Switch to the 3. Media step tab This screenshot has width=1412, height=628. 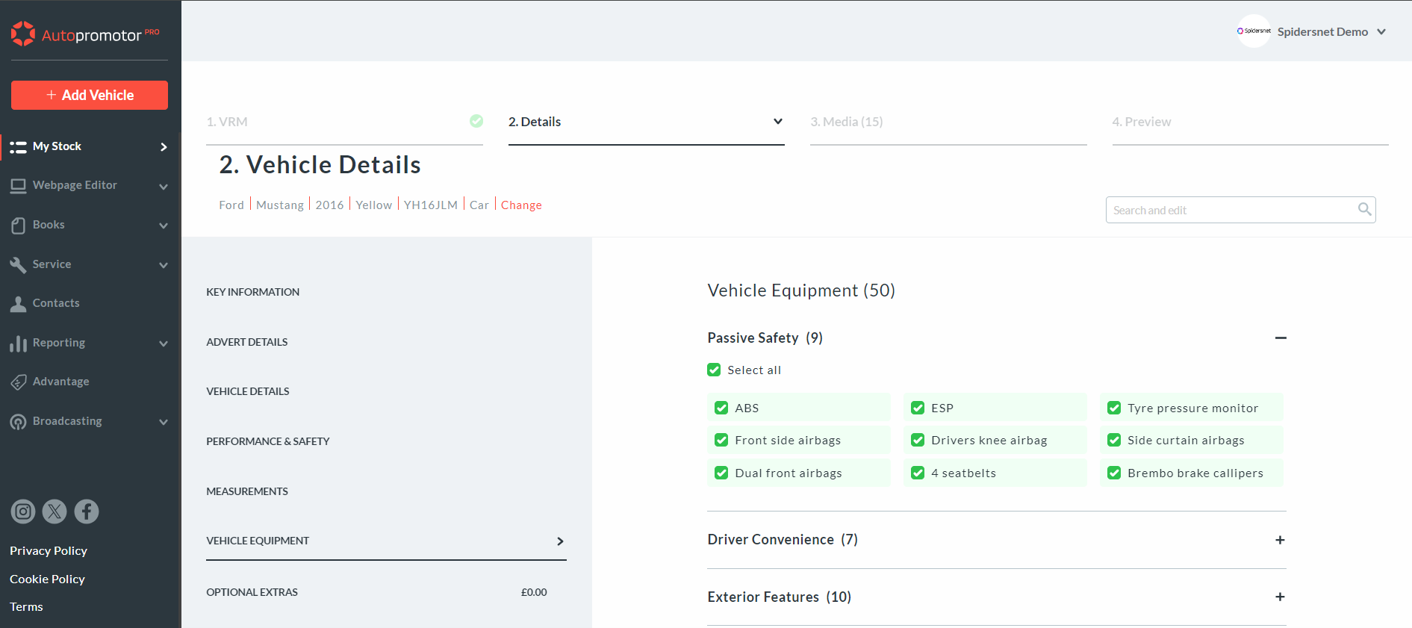(x=847, y=122)
